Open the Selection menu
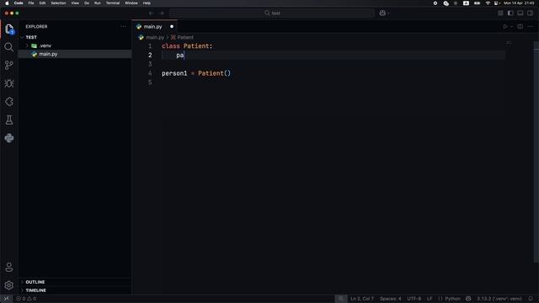The height and width of the screenshot is (303, 539). click(58, 3)
